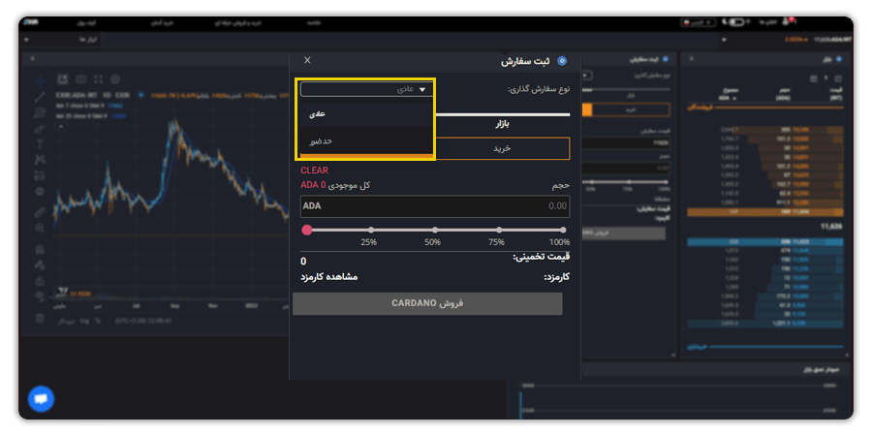The width and height of the screenshot is (872, 436).
Task: Click the 11,626 last price in order book
Action: 832,227
